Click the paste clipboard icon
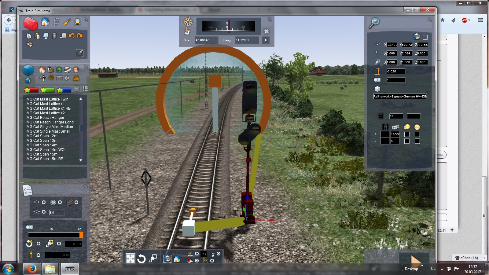 [37, 36]
